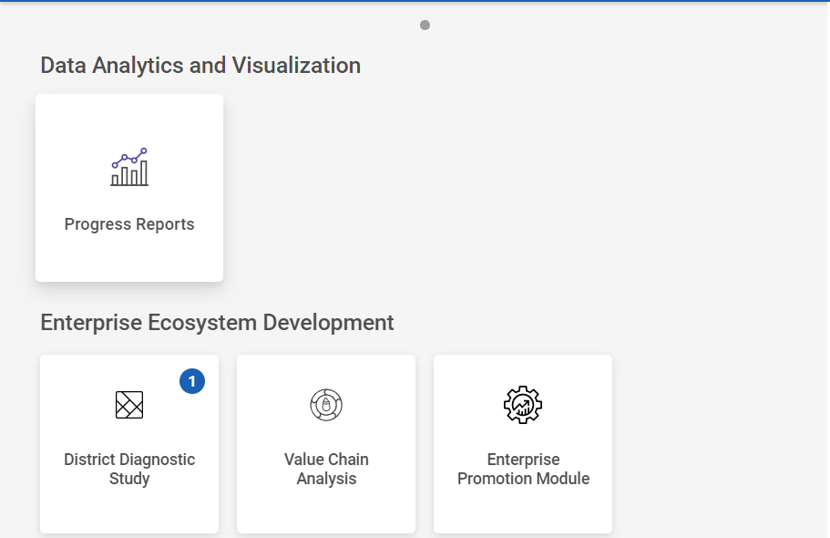Open the Enterprise Promotion Module text label
The width and height of the screenshot is (830, 538).
[523, 469]
